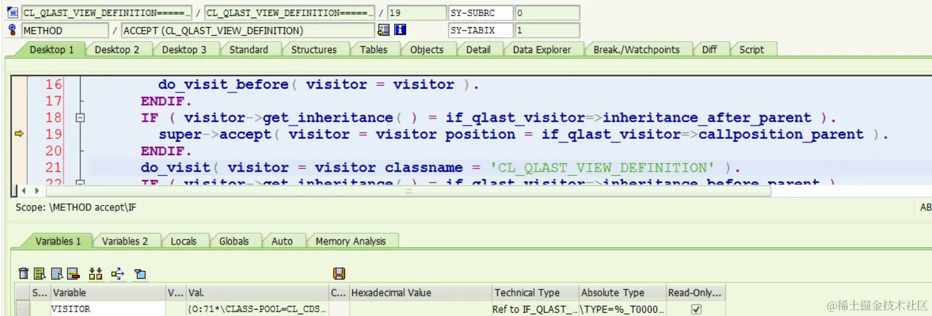Click the SY-TABIX value field showing 1
Screen dimensions: 932x316
coord(547,30)
